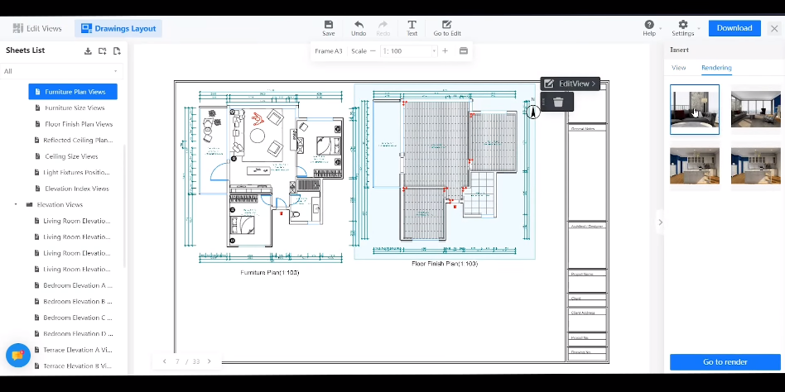Open the All filter dropdown
The height and width of the screenshot is (392, 785).
(x=60, y=71)
